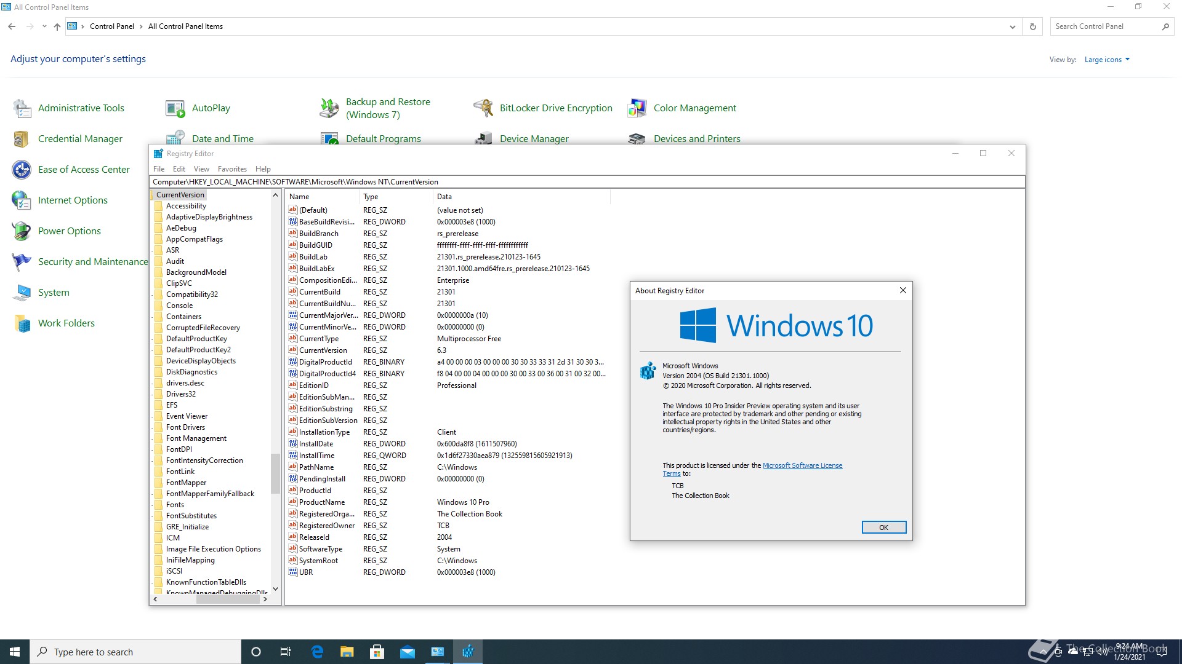
Task: Close the About Registry Editor dialog
Action: click(x=903, y=291)
